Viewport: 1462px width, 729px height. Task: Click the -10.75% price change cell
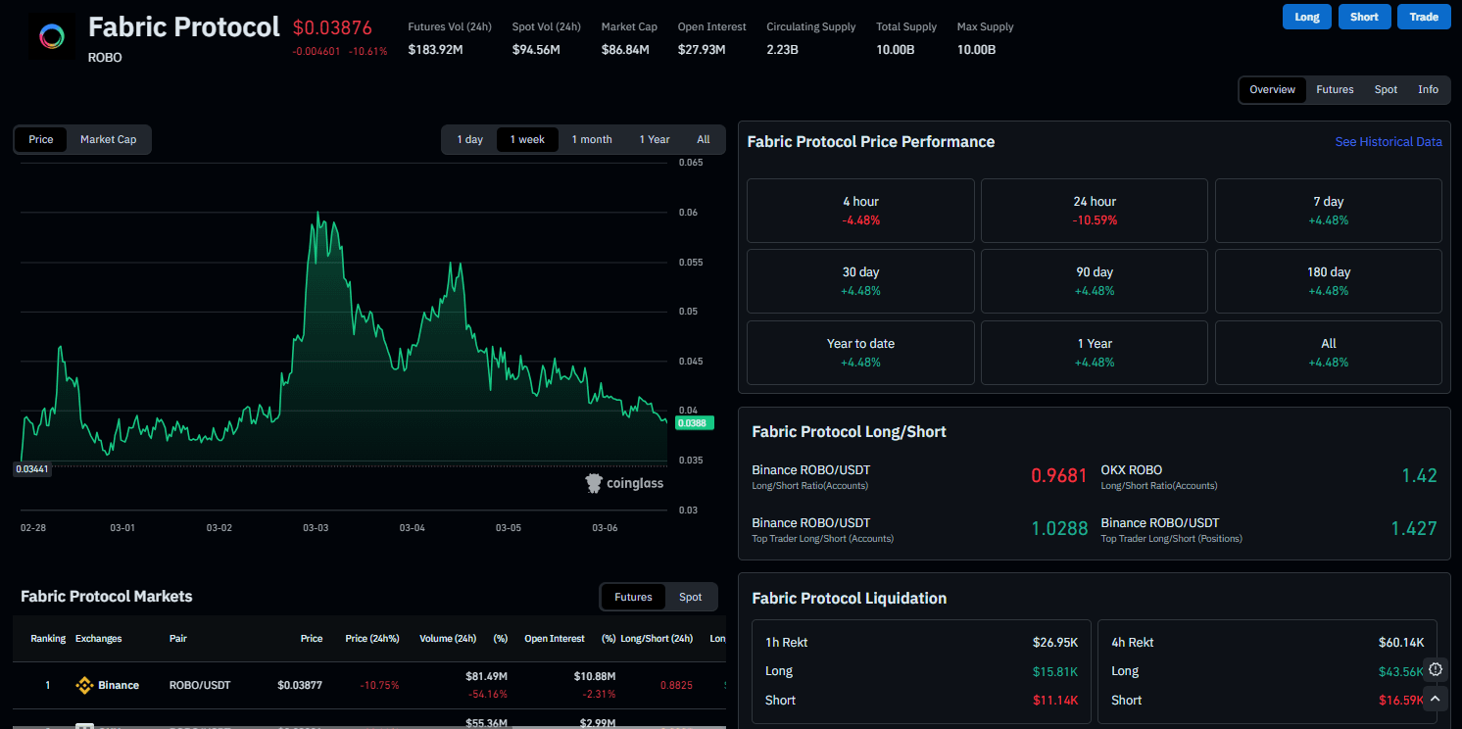379,686
